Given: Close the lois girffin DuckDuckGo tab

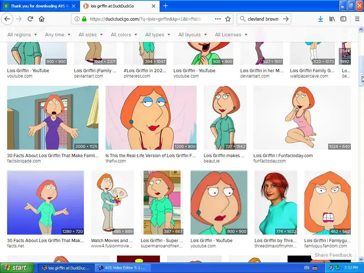Looking at the screenshot, I should (x=154, y=6).
